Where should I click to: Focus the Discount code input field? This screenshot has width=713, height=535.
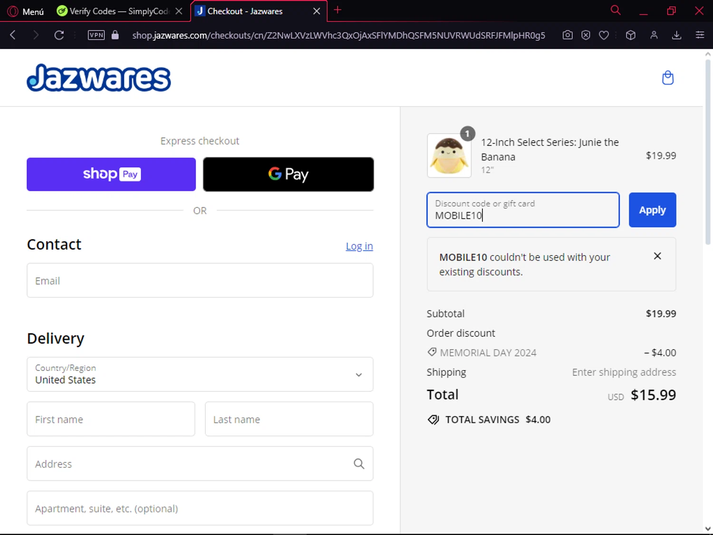coord(523,210)
